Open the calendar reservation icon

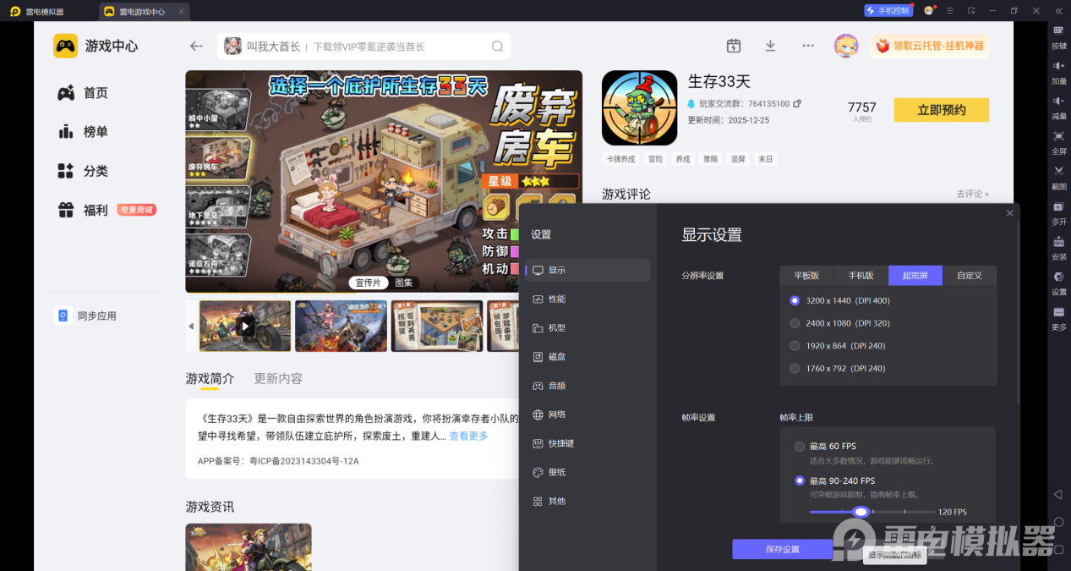click(734, 46)
